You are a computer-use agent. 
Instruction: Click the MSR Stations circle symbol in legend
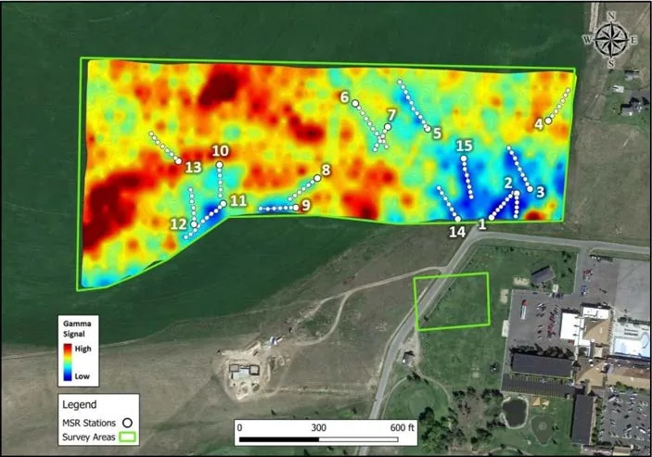[x=128, y=423]
